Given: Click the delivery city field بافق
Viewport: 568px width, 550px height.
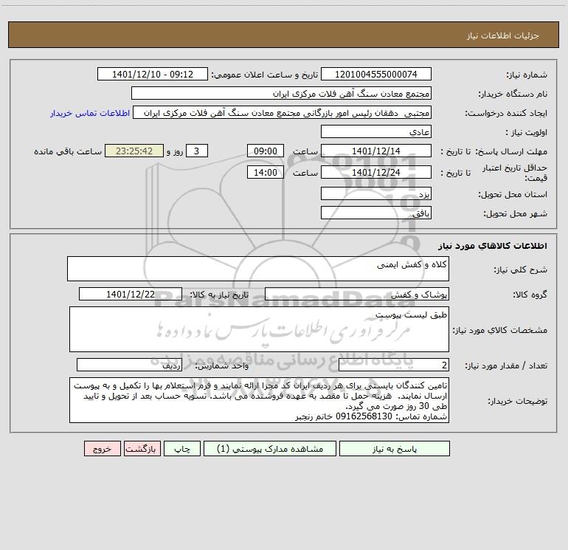Looking at the screenshot, I should [376, 213].
